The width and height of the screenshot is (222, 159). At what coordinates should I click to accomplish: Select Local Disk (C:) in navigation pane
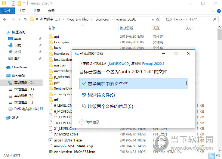tap(21, 82)
